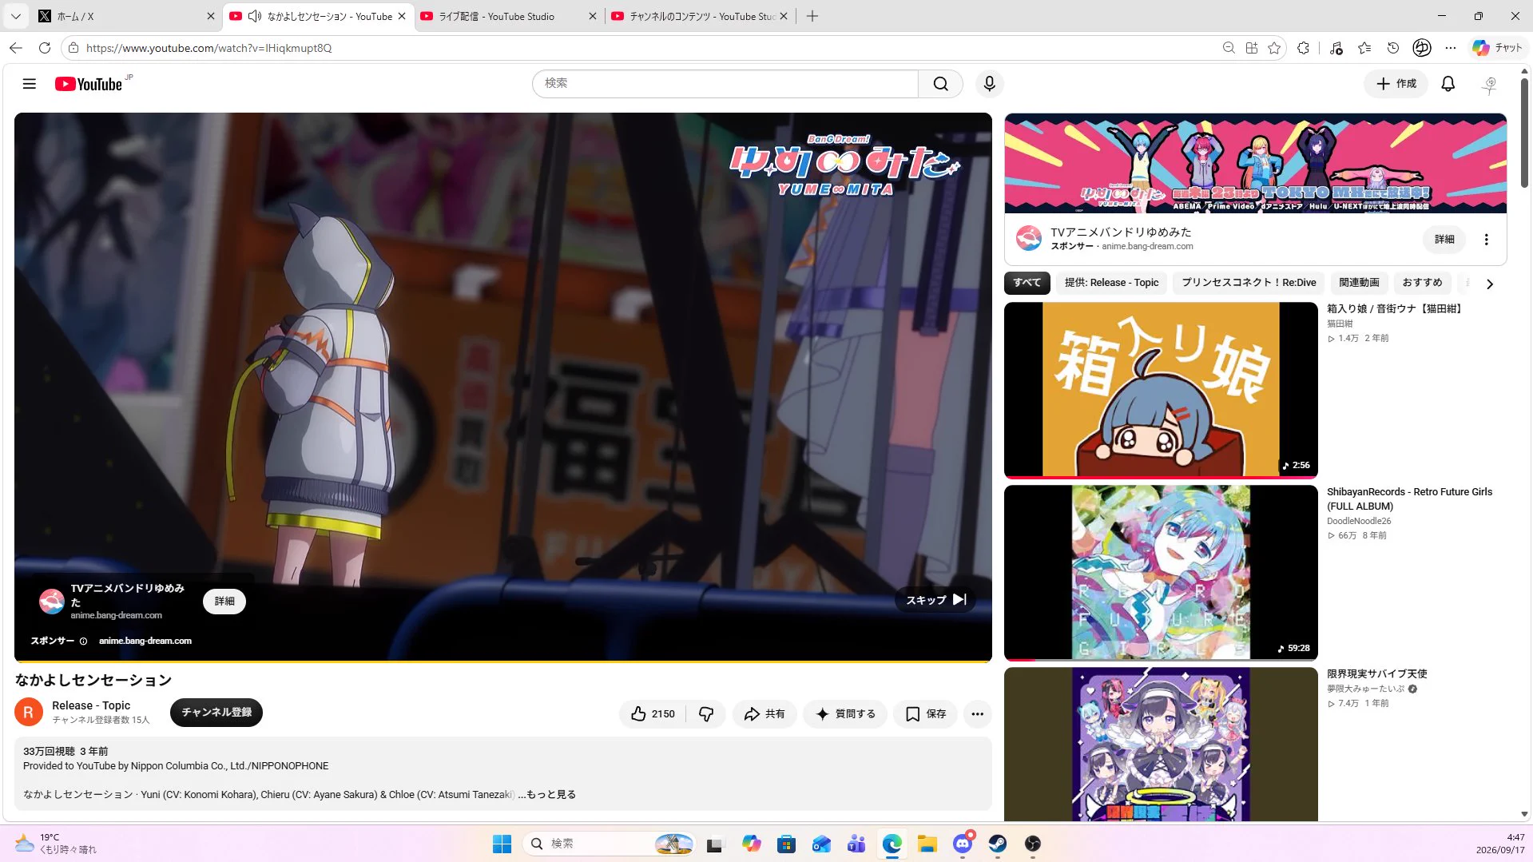This screenshot has height=862, width=1533.
Task: Reload the page
Action: click(45, 48)
